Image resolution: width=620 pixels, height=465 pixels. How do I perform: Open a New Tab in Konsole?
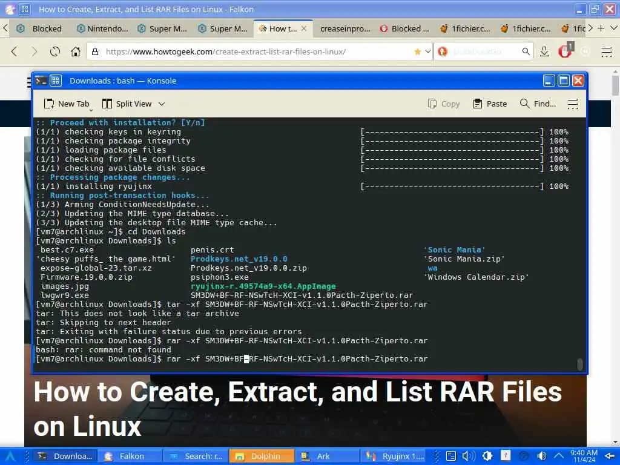[x=67, y=104]
